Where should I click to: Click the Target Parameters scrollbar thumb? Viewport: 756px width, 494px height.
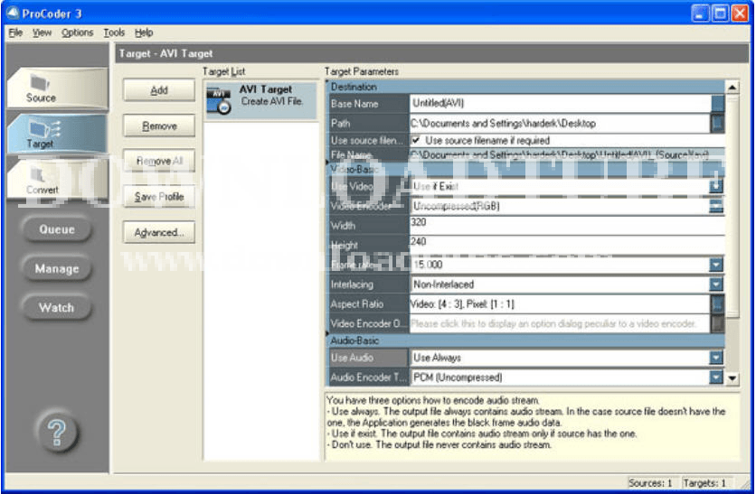point(732,205)
